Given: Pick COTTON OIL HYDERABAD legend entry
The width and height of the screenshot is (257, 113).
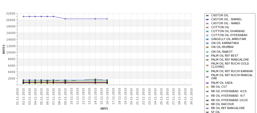Looking at the screenshot, I should (x=229, y=35).
